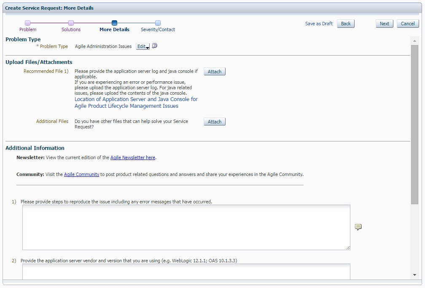The height and width of the screenshot is (288, 425).
Task: Select the Severity/Contact train stop marker
Action: (x=158, y=23)
